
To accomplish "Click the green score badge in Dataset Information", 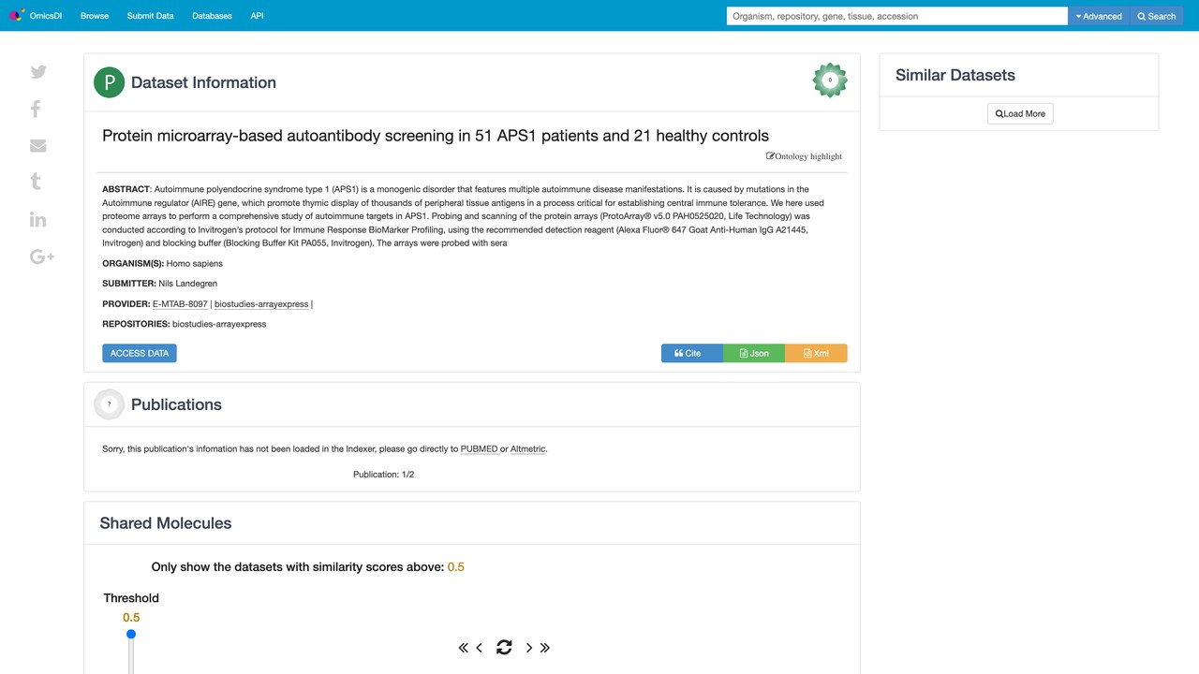I will [x=830, y=81].
